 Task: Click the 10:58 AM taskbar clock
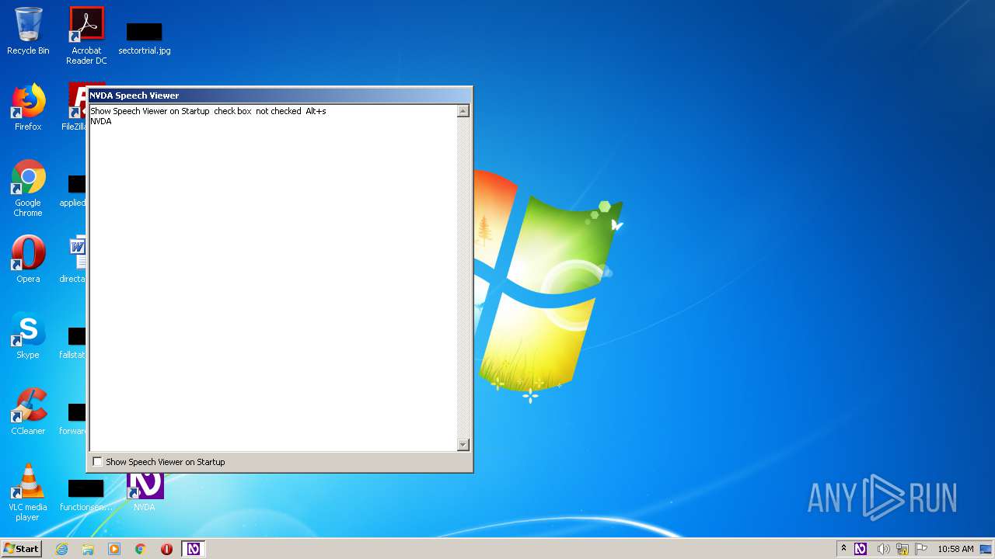(x=955, y=549)
